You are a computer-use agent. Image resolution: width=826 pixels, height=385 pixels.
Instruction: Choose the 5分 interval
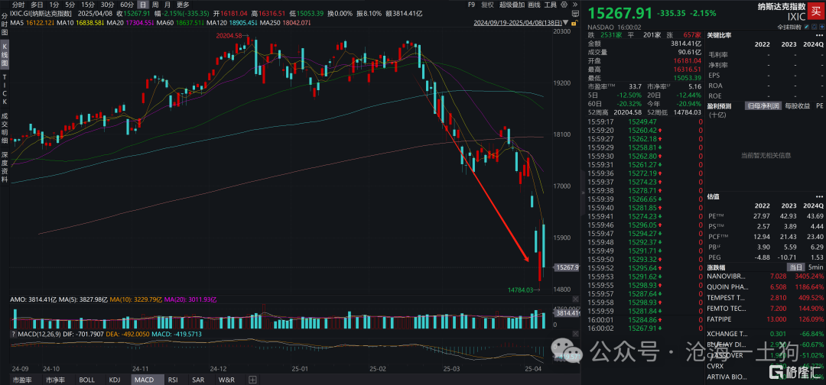point(70,5)
